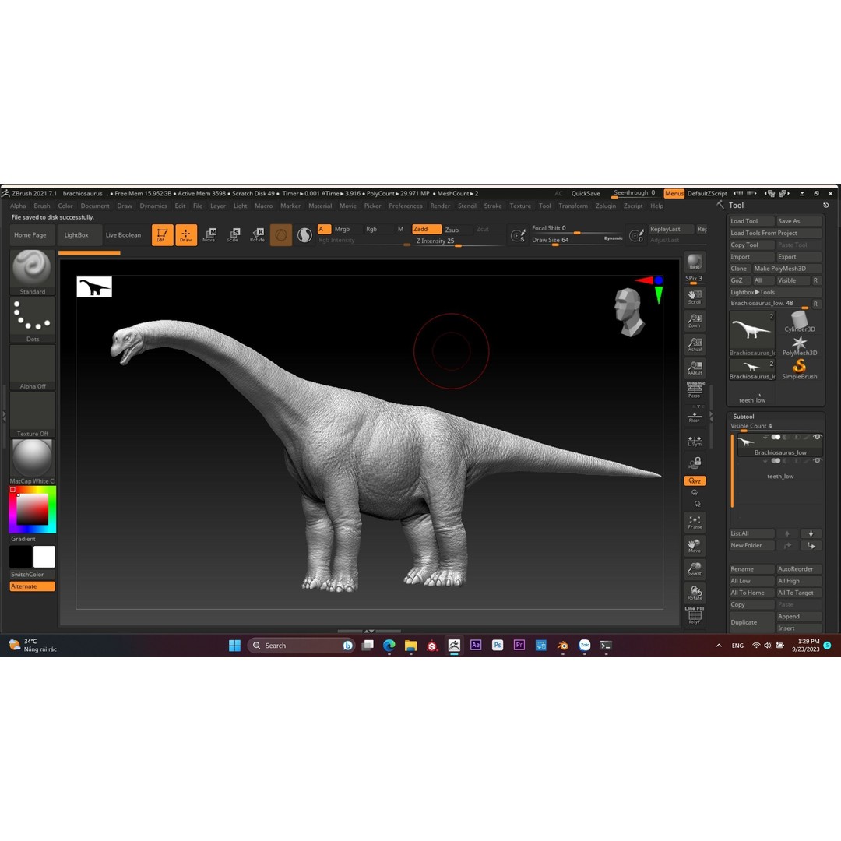
Task: Toggle the XYZ rotation mode
Action: 695,481
